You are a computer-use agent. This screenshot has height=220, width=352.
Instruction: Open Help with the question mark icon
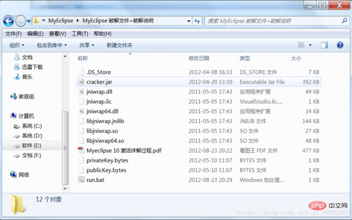340,45
